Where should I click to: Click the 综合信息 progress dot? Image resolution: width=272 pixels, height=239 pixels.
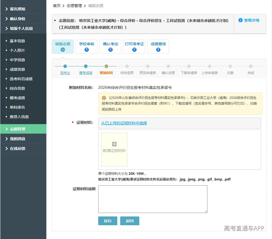point(127,66)
